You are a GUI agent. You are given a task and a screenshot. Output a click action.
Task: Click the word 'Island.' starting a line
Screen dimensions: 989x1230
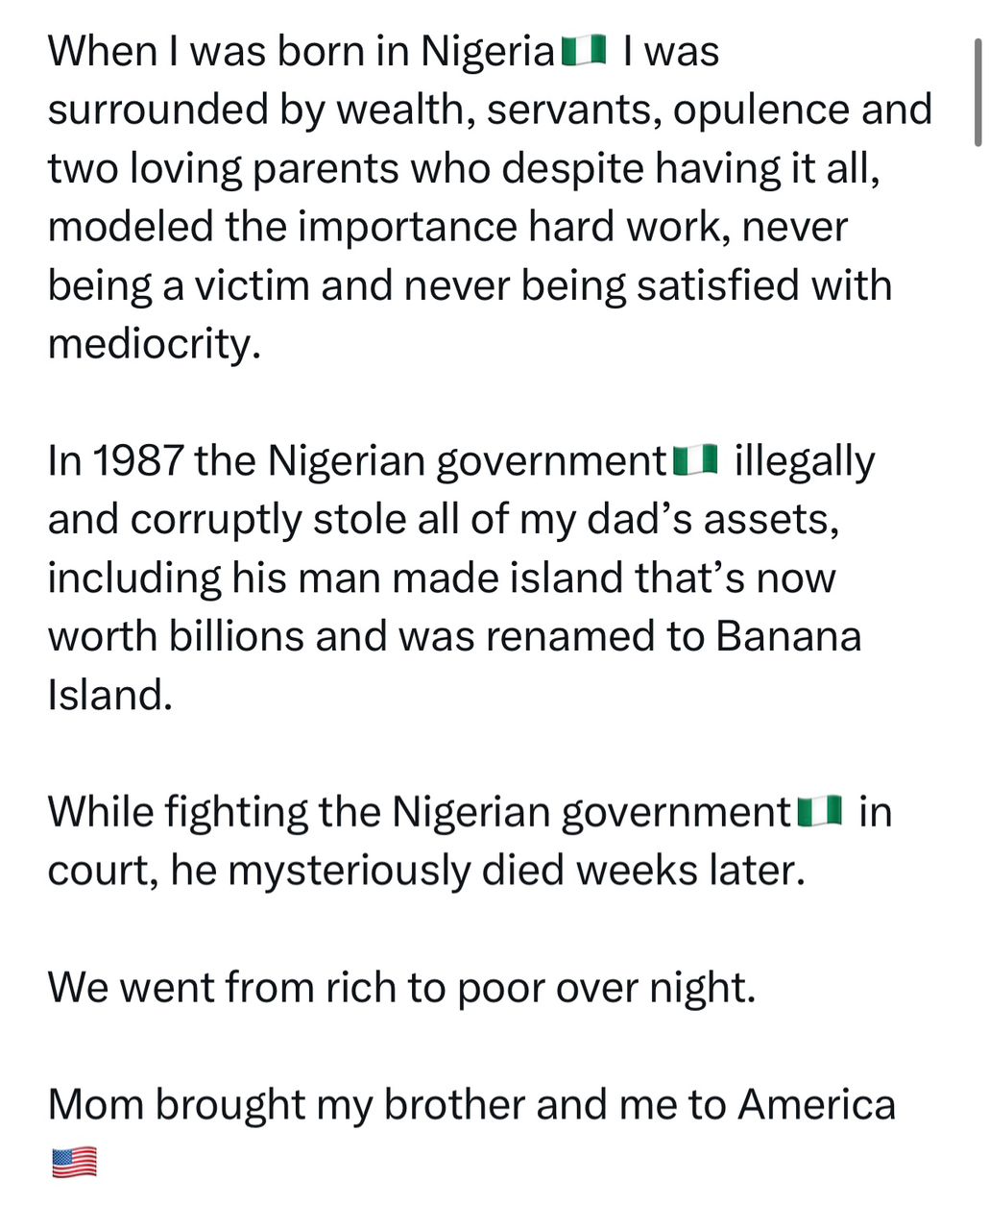pyautogui.click(x=109, y=695)
